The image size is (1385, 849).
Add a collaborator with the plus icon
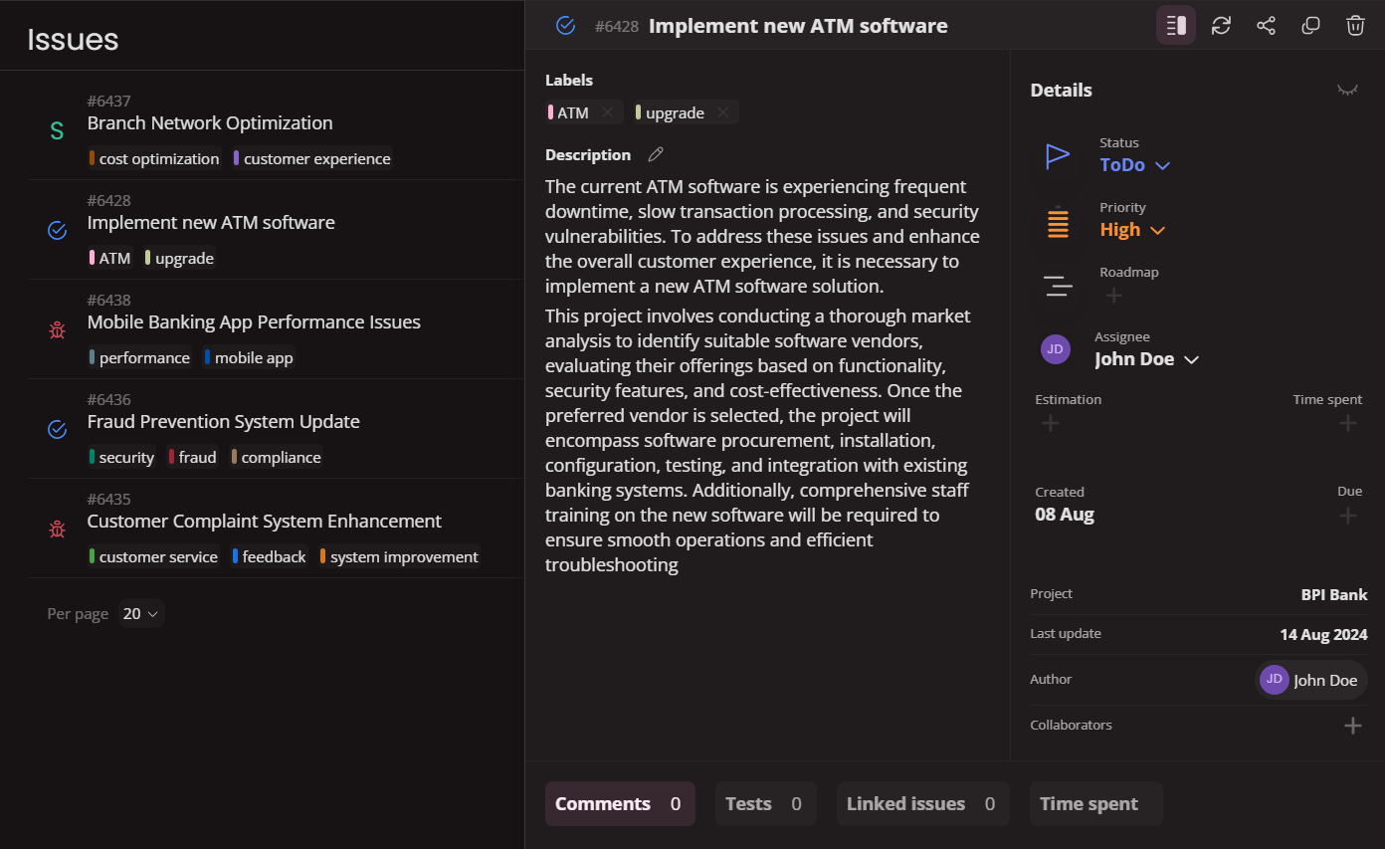pyautogui.click(x=1353, y=726)
